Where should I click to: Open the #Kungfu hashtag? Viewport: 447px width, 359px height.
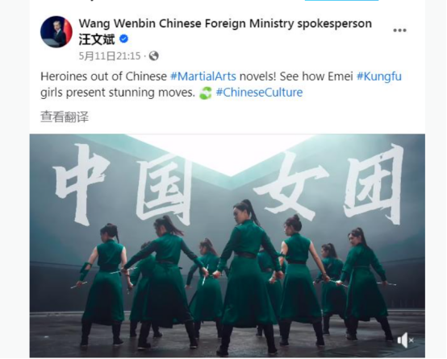point(379,76)
